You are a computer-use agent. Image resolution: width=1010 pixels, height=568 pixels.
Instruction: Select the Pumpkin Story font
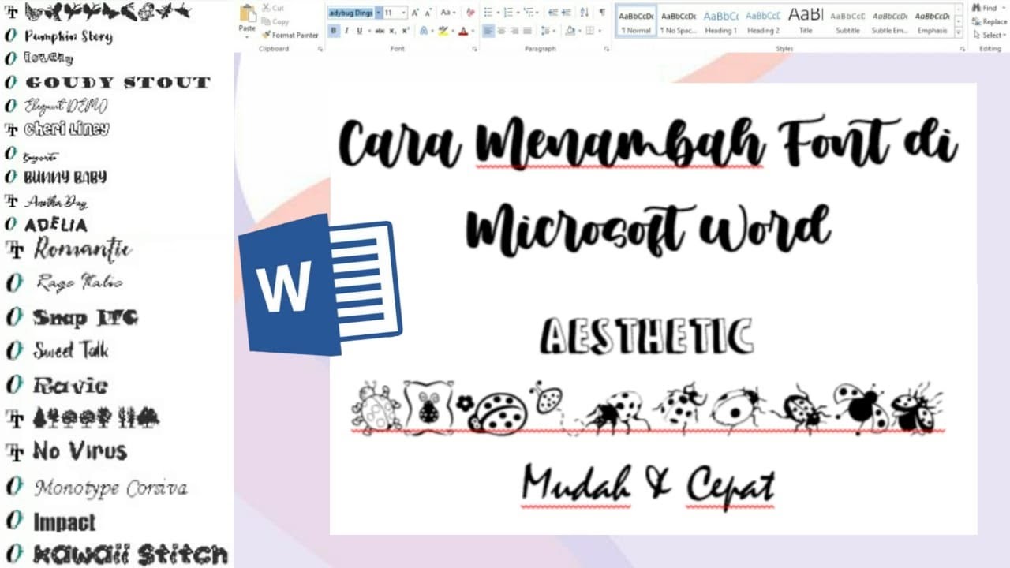pyautogui.click(x=69, y=36)
